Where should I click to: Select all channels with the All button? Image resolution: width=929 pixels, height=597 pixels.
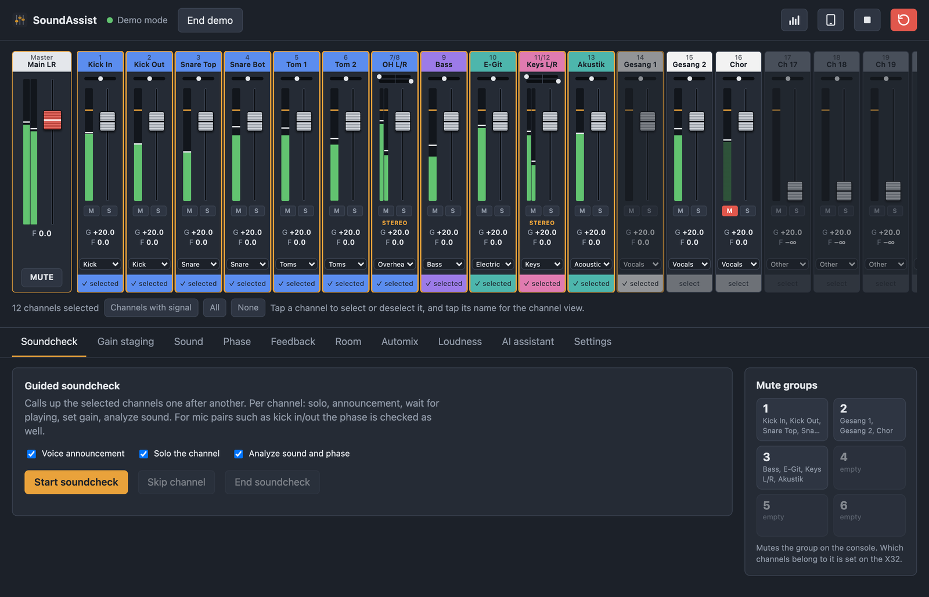(x=215, y=307)
